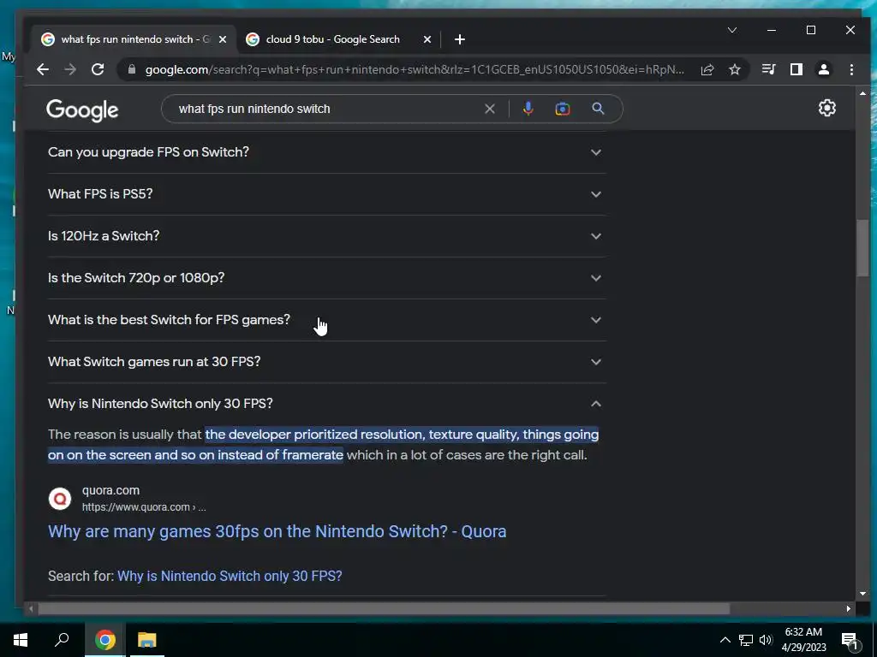Minimize the Chrome window

pos(772,30)
